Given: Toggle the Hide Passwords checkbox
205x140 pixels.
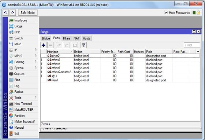Looking at the screenshot, I should pyautogui.click(x=166, y=12).
